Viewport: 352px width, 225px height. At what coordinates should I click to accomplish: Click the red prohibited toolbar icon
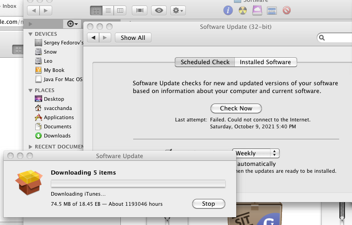pos(287,10)
